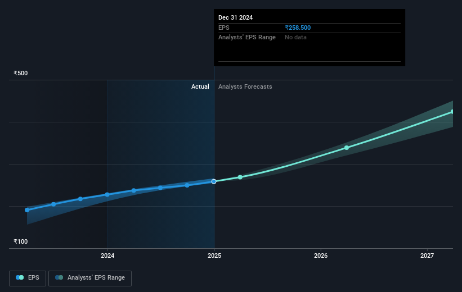Click the 2024 x-axis label

107,255
